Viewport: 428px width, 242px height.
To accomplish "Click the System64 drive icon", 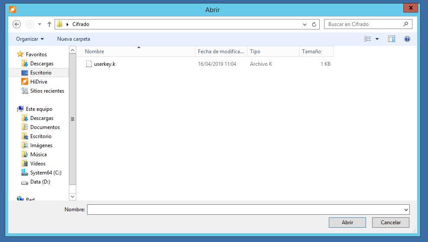I will (x=25, y=172).
